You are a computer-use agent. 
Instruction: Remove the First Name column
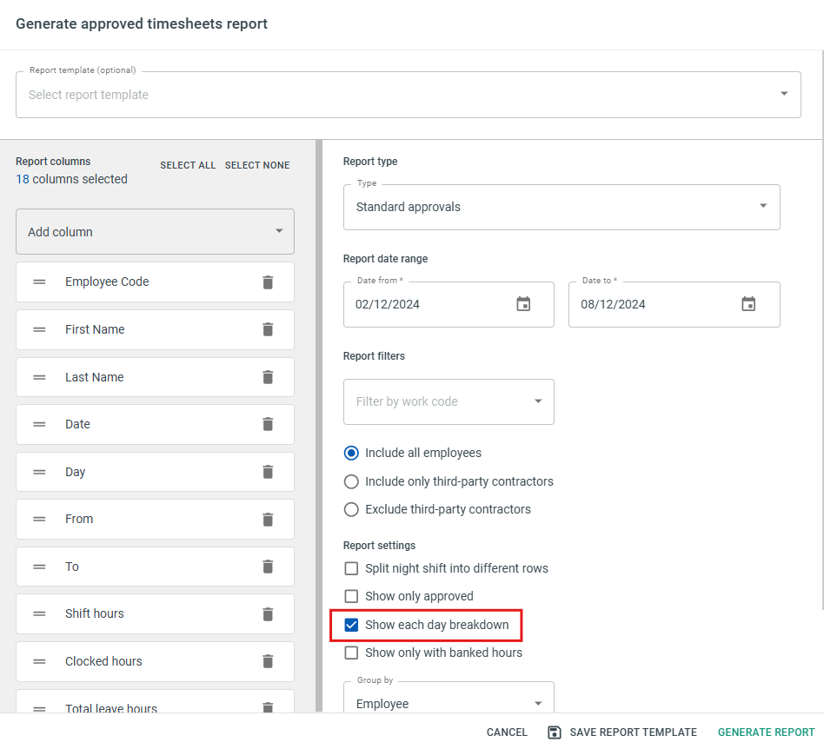tap(268, 329)
